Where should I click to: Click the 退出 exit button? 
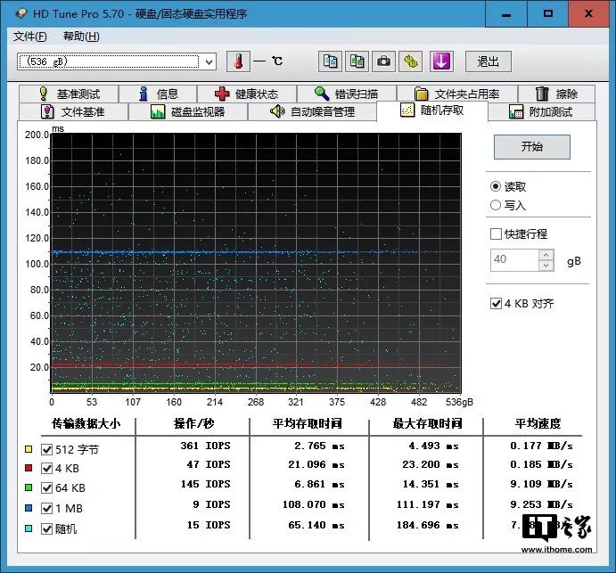489,61
